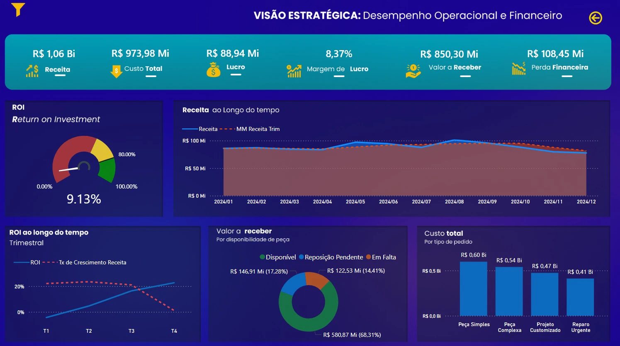
Task: Click the Lucro money bag icon
Action: click(213, 70)
